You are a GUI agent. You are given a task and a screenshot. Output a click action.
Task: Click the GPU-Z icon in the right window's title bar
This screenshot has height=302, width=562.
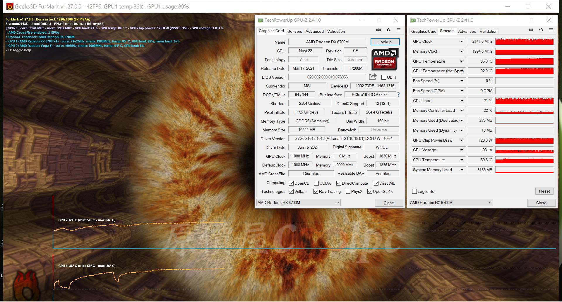[x=413, y=20]
